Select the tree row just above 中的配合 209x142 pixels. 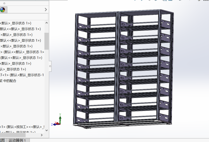(x=22, y=75)
